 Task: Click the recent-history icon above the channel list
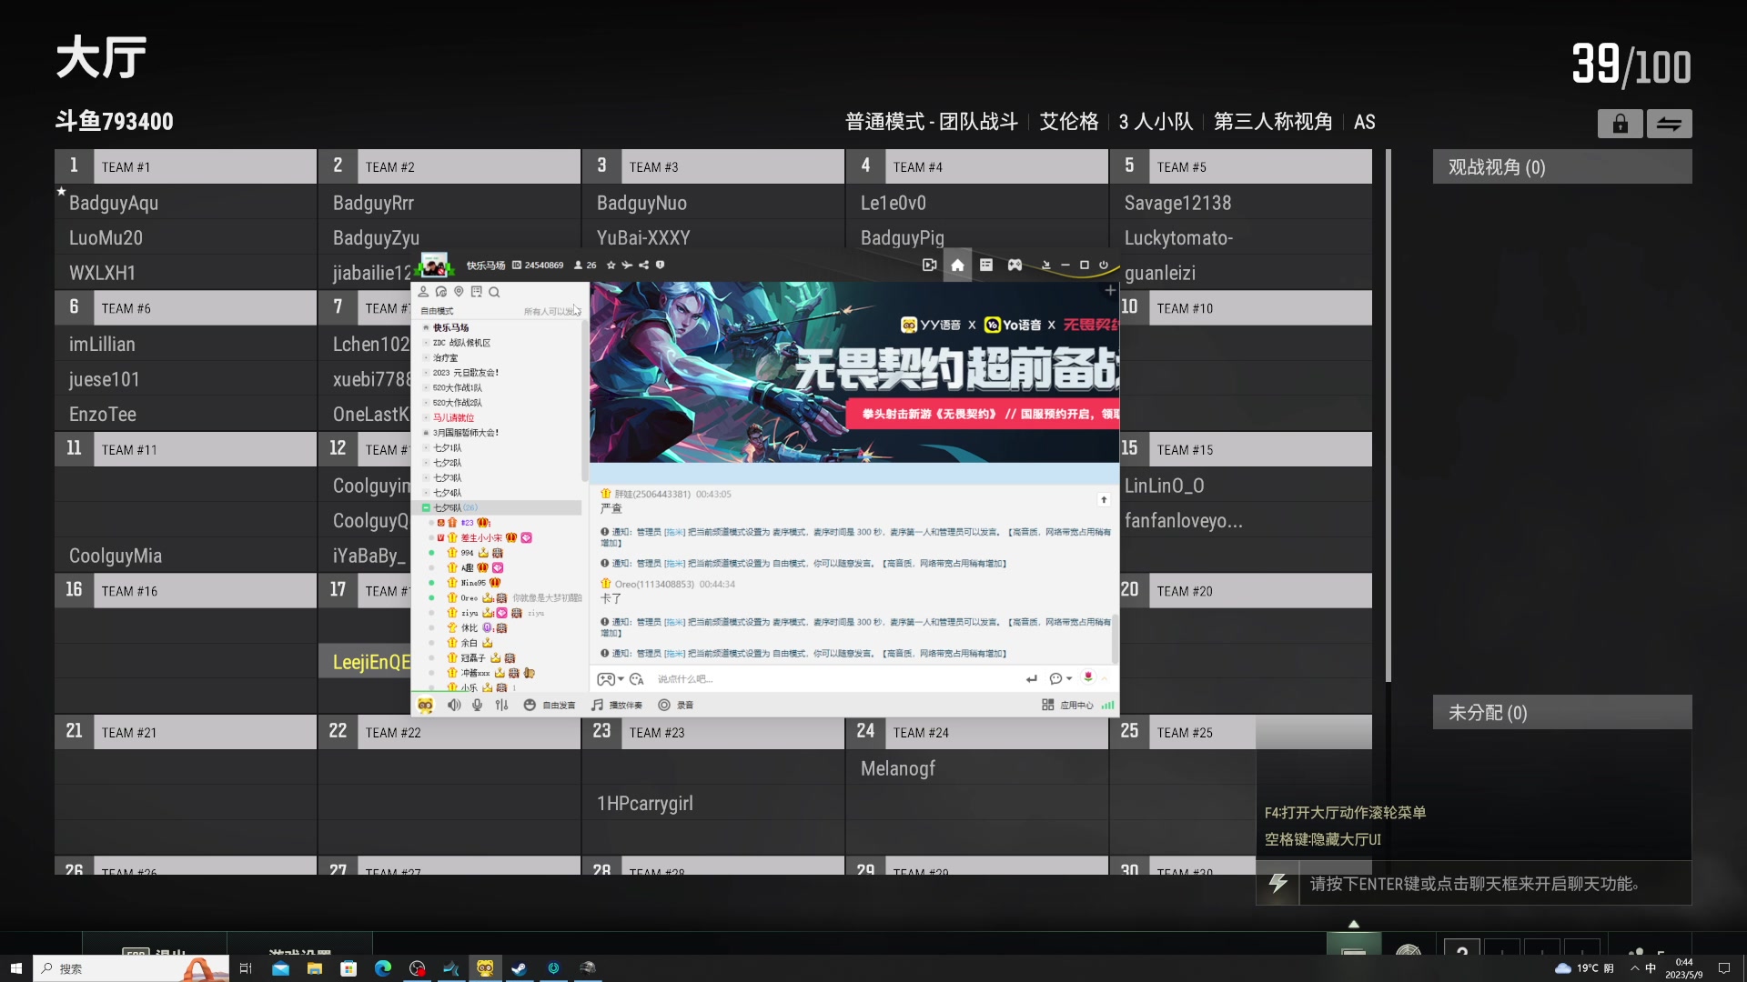coord(441,292)
